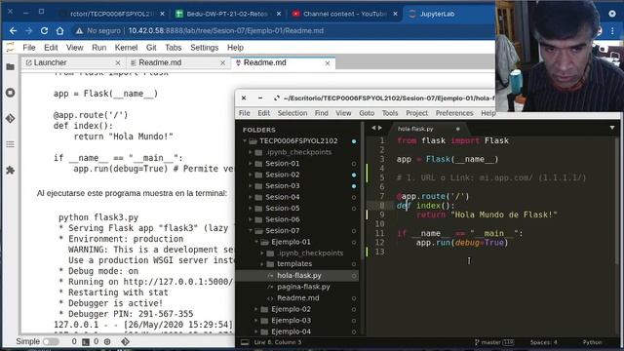Click the kernel gear icon in status bar
This screenshot has width=624, height=351.
tap(107, 341)
